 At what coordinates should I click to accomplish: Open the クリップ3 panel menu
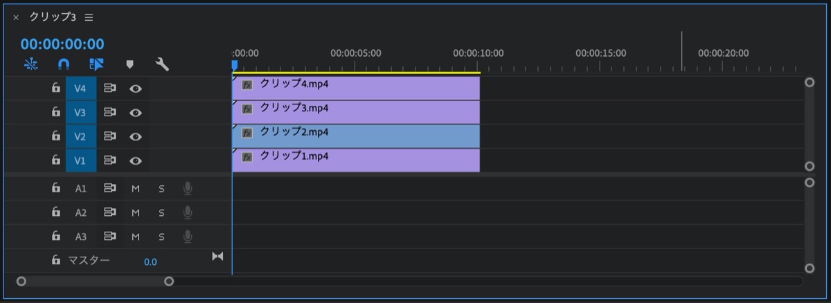click(89, 17)
